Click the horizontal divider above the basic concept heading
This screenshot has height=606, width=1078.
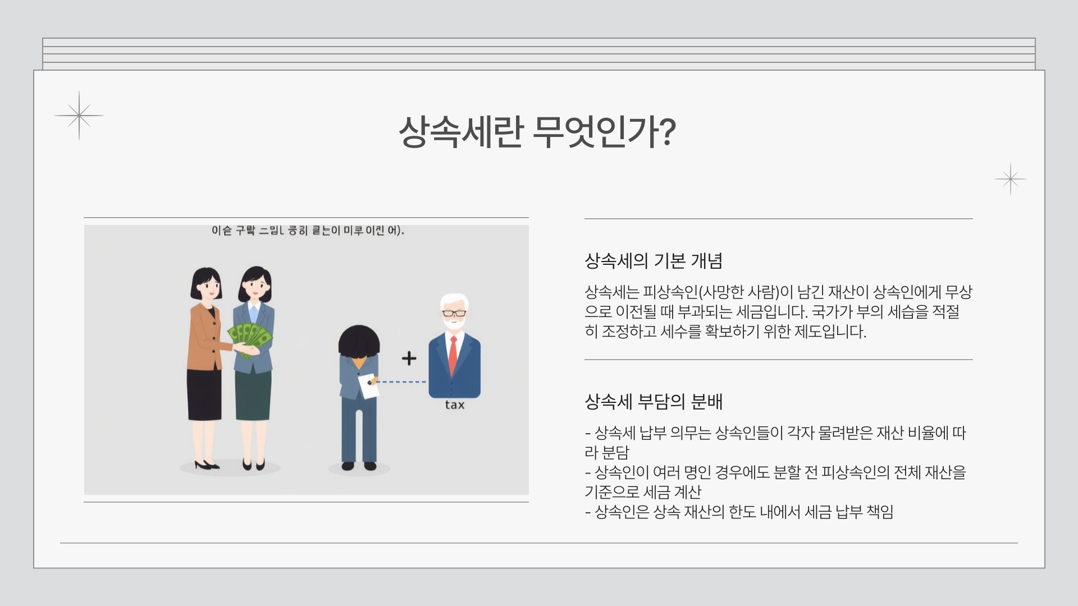pos(779,218)
